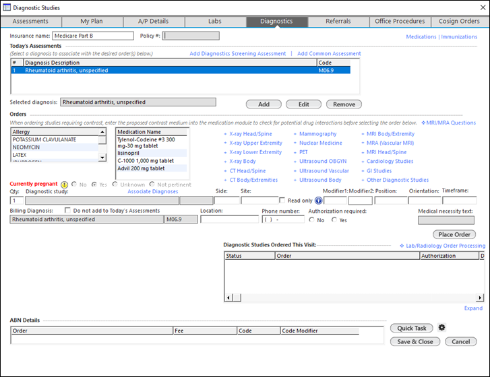Expand PET studies
The width and height of the screenshot is (490, 377).
click(303, 152)
